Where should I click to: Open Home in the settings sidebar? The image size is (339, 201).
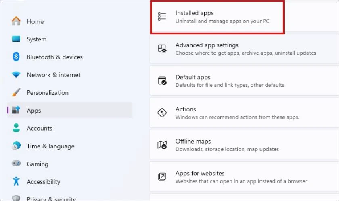point(35,21)
